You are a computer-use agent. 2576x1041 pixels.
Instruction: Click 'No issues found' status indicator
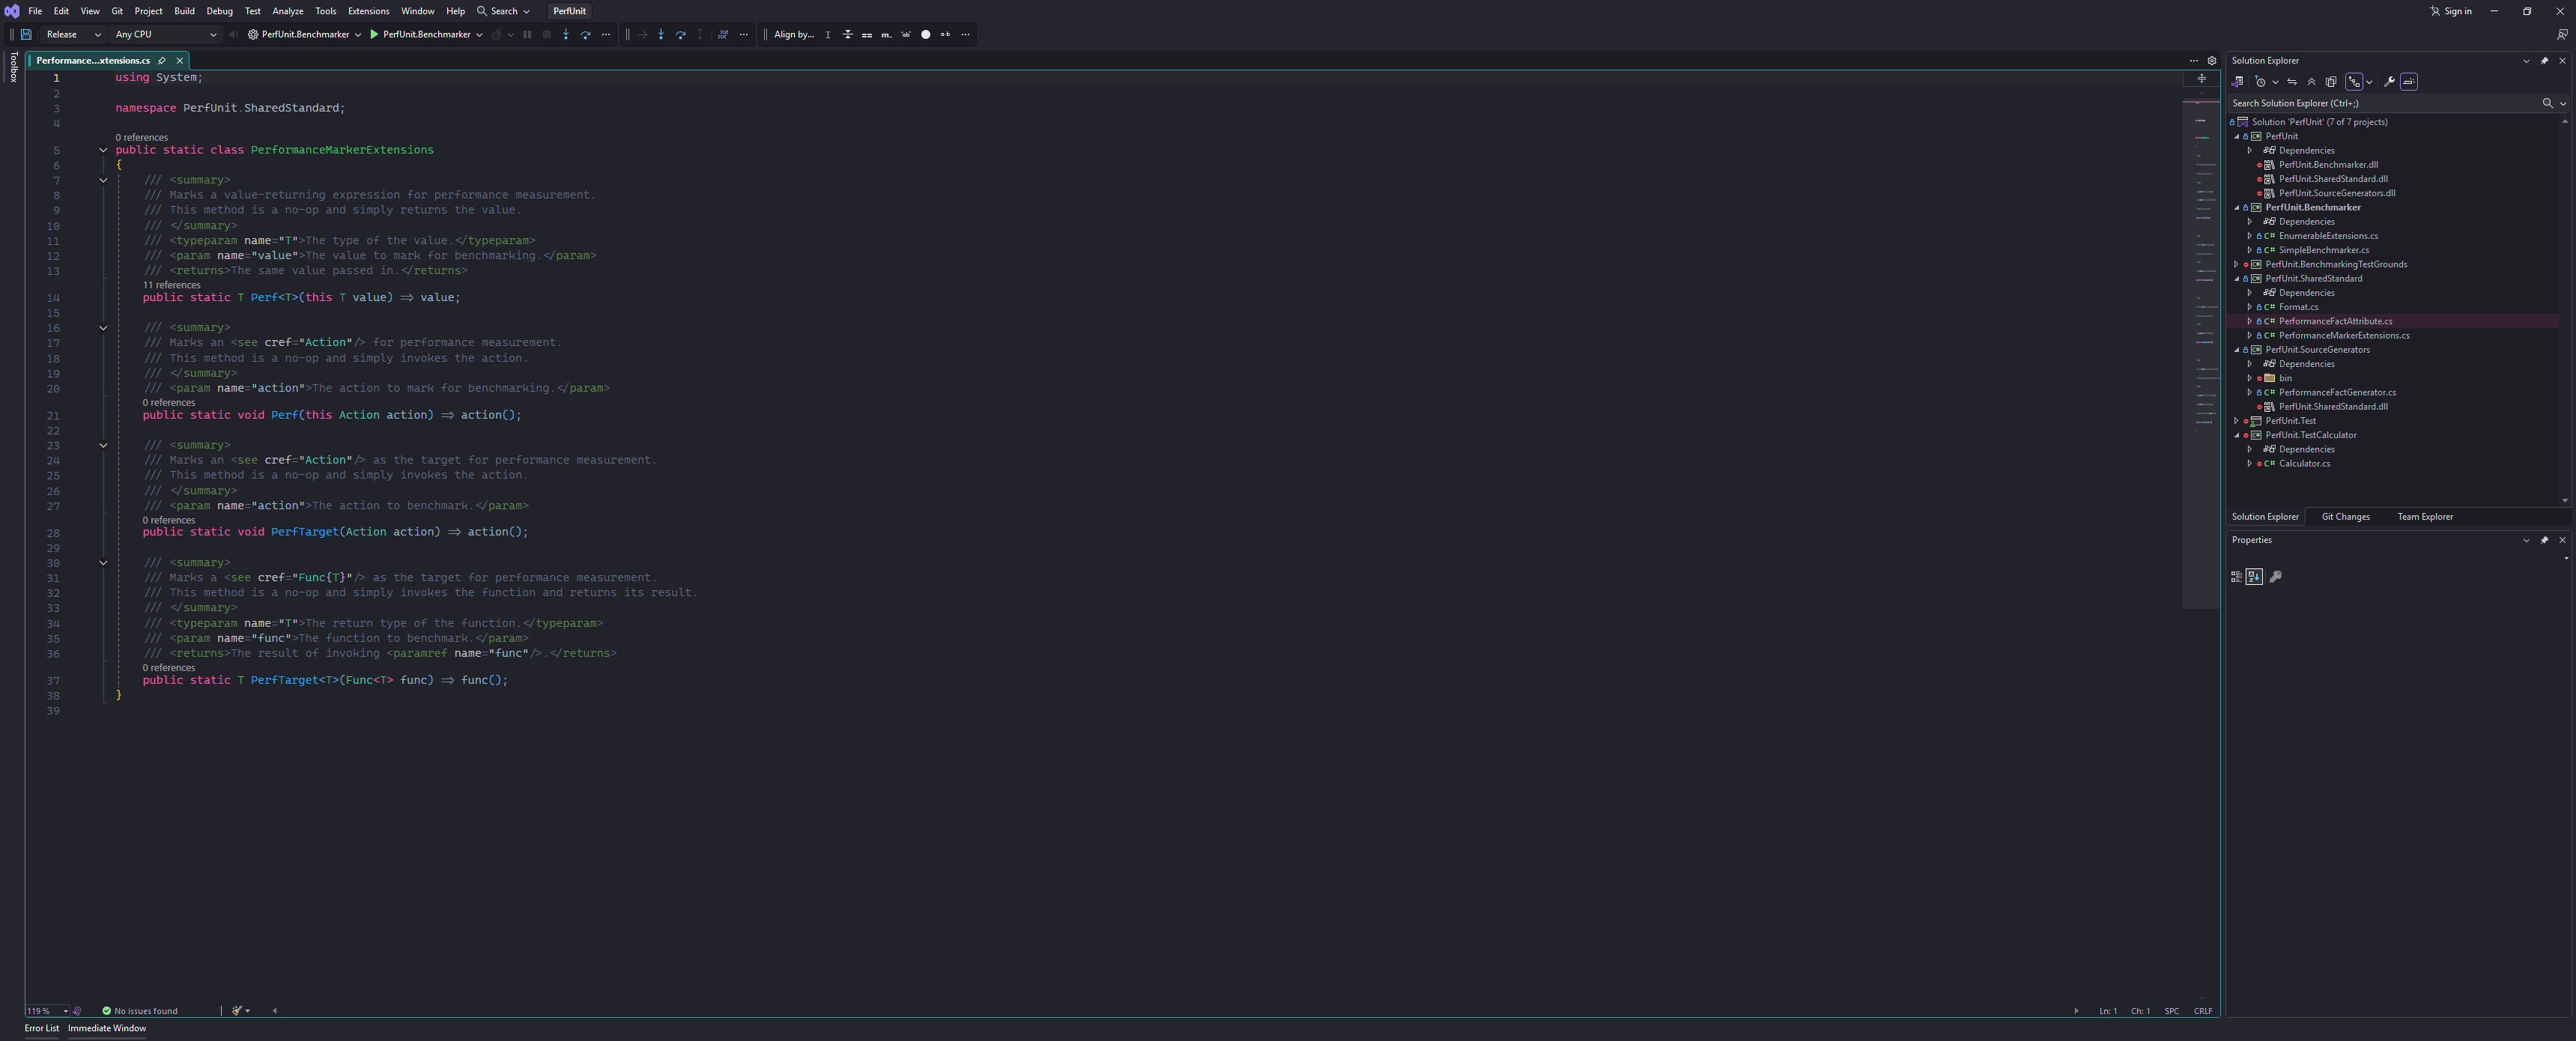[x=139, y=1011]
